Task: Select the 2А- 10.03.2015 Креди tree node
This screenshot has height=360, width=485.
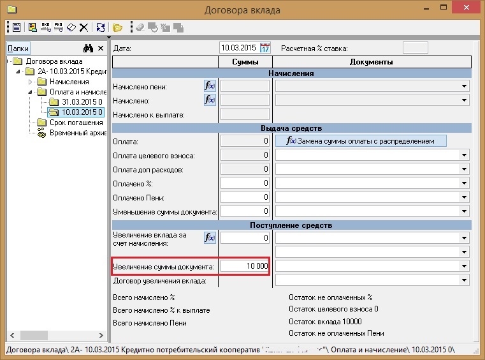Action: click(71, 71)
